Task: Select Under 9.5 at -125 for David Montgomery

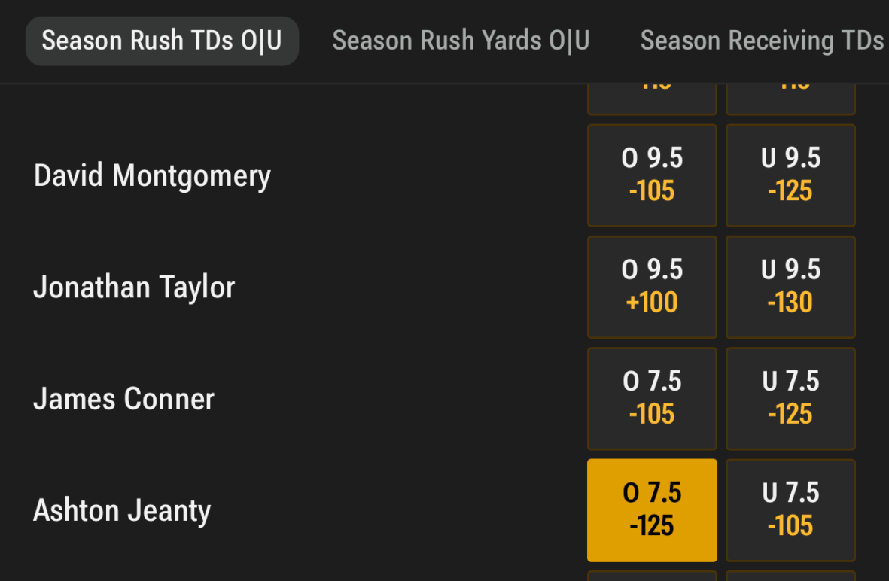Action: (x=790, y=175)
